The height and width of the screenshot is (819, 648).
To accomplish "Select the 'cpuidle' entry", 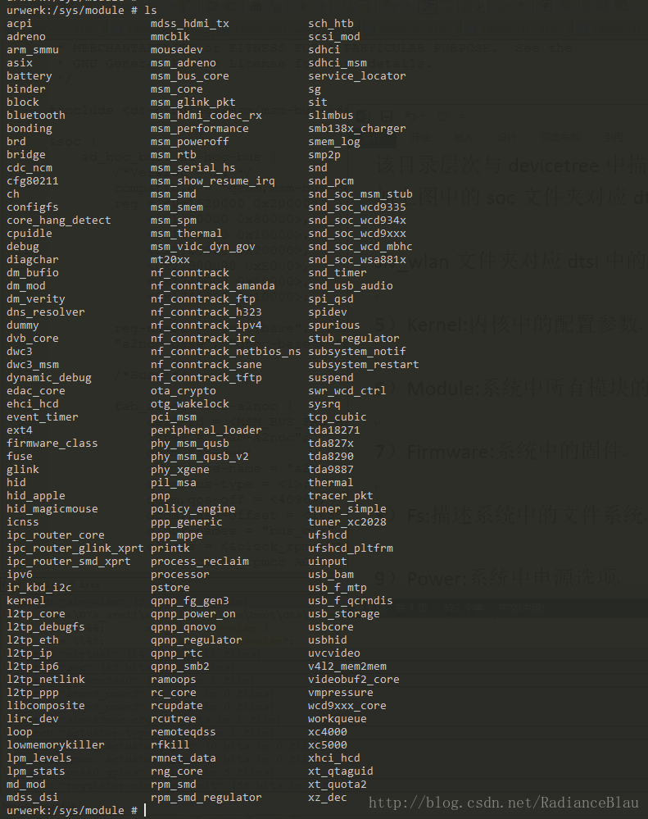I will pos(29,233).
